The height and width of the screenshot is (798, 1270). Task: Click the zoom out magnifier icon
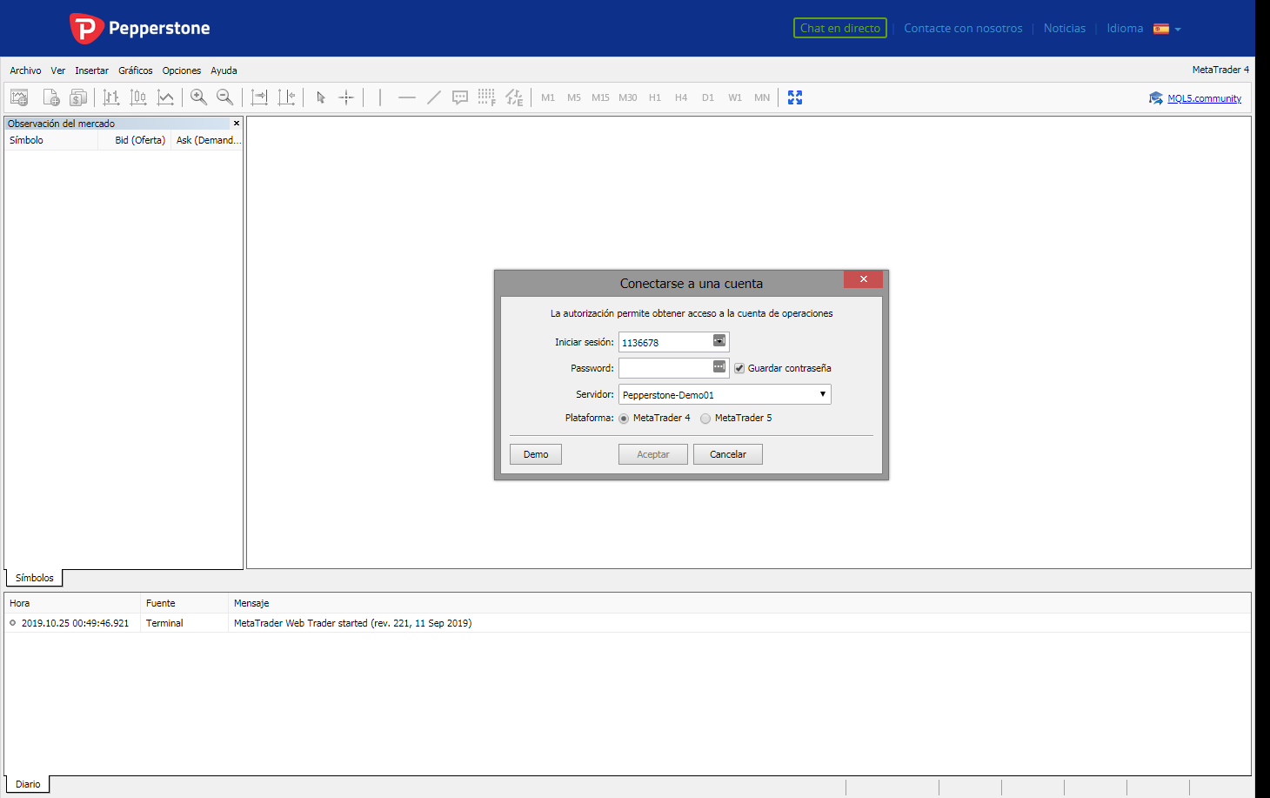(x=224, y=97)
